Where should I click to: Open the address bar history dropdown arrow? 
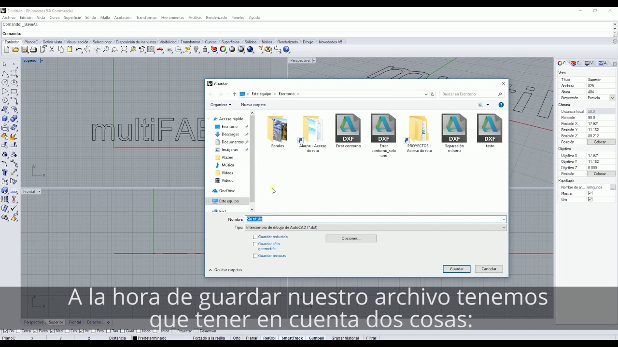[426, 94]
